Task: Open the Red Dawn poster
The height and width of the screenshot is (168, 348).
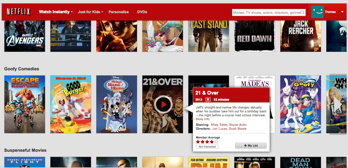Action: point(255,36)
